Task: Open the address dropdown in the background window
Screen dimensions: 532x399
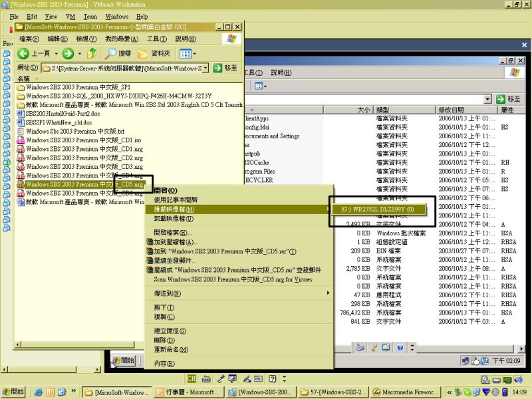Action: (x=488, y=99)
